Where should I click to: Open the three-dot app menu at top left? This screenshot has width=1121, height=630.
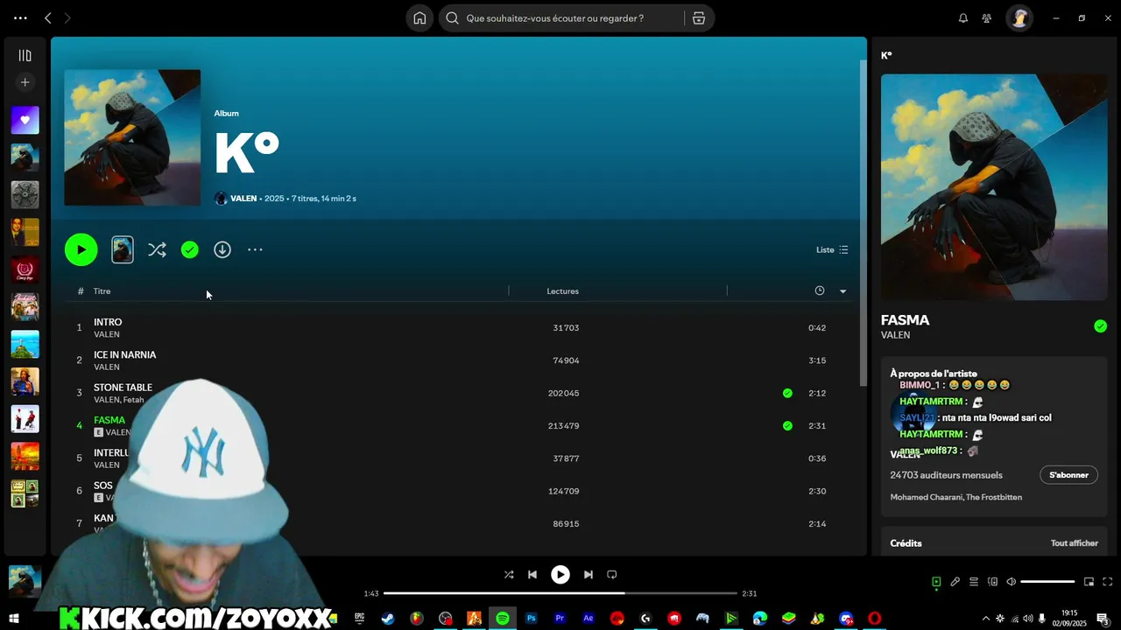(x=20, y=18)
